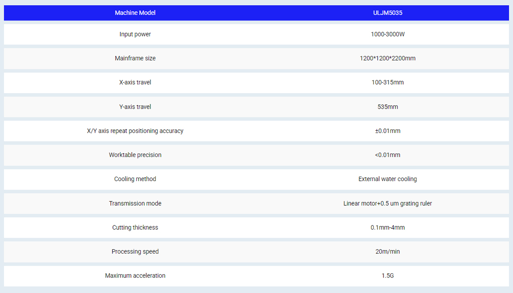Select the ULJM5035 model header text
Viewport: 513px width, 293px height.
387,13
